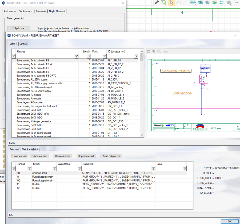The height and width of the screenshot is (224, 240).
Task: Click the Avaa pohjakuva button
Action: pos(111,156)
